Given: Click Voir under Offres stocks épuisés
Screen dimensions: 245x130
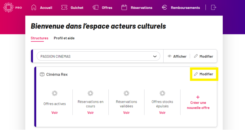Looking at the screenshot, I should pyautogui.click(x=162, y=113).
